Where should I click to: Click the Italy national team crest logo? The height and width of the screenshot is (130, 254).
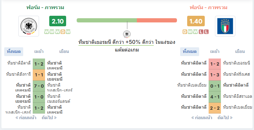(x=225, y=26)
